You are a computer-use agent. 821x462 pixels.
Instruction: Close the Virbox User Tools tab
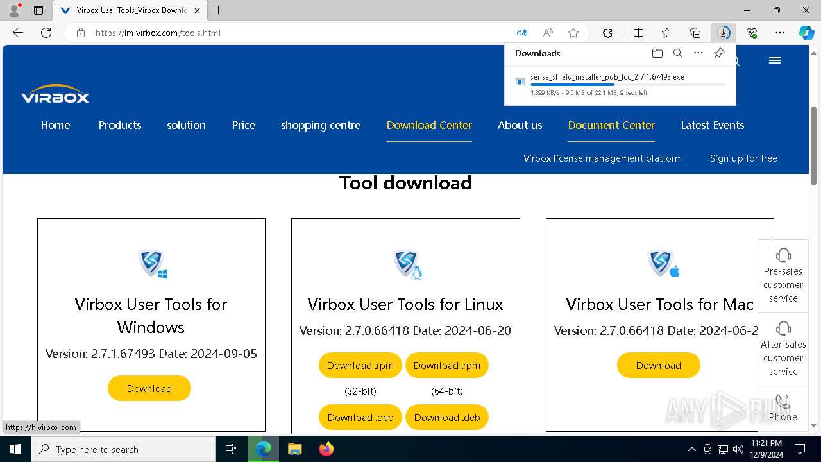click(x=197, y=10)
